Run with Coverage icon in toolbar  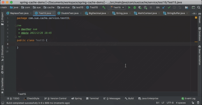[x=140, y=8]
